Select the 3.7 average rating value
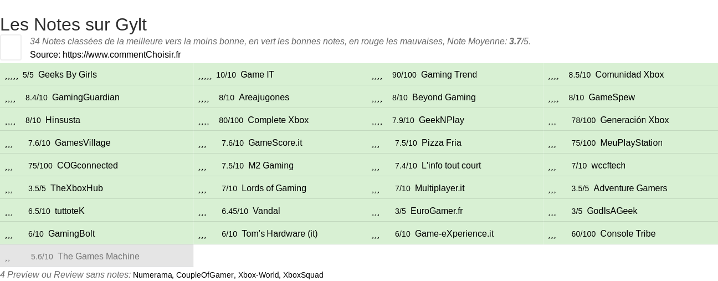This screenshot has height=281, width=718. [515, 41]
